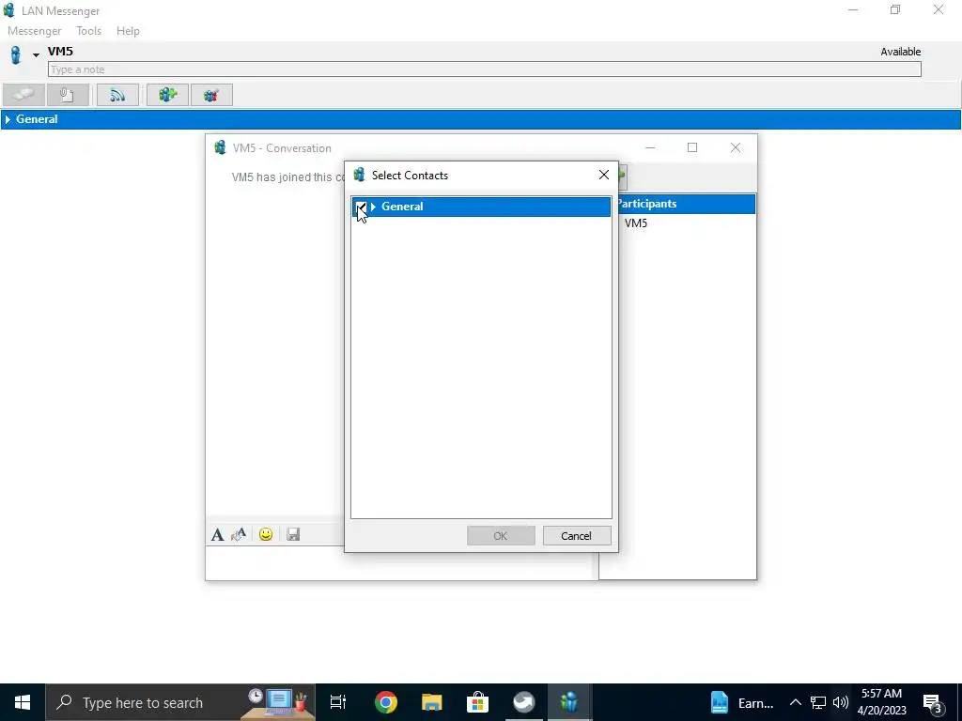Toggle the General checkbox in Select Contacts

pos(361,207)
